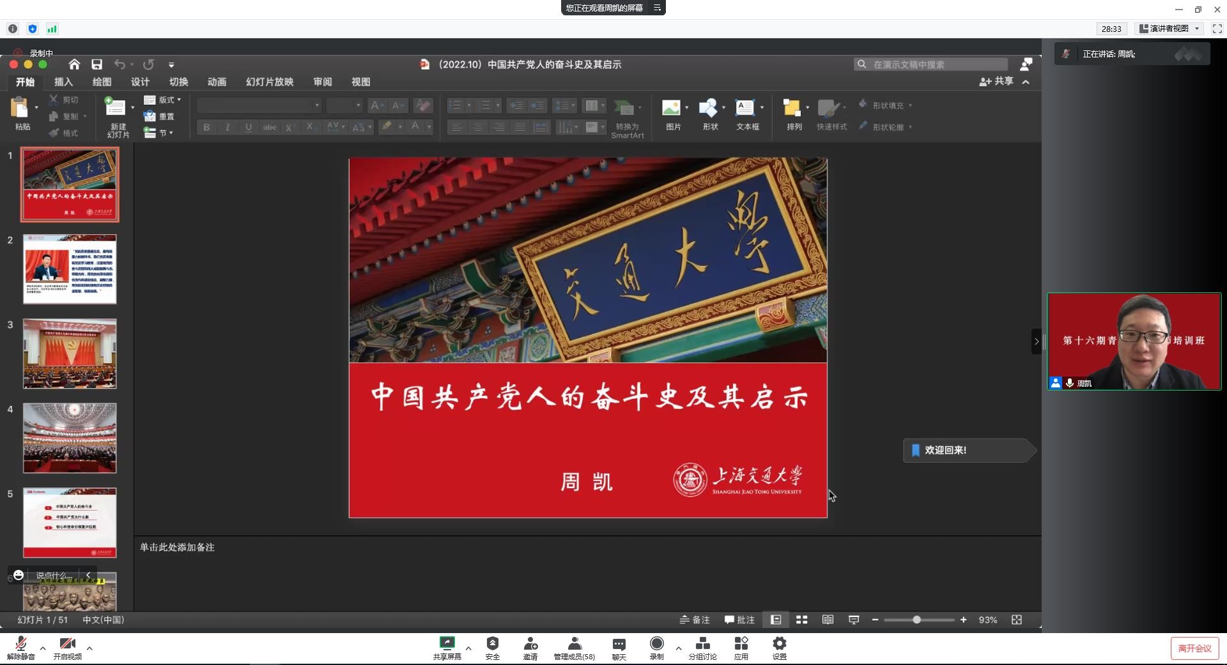Invite participants with 邀请
This screenshot has height=665, width=1227.
point(530,648)
